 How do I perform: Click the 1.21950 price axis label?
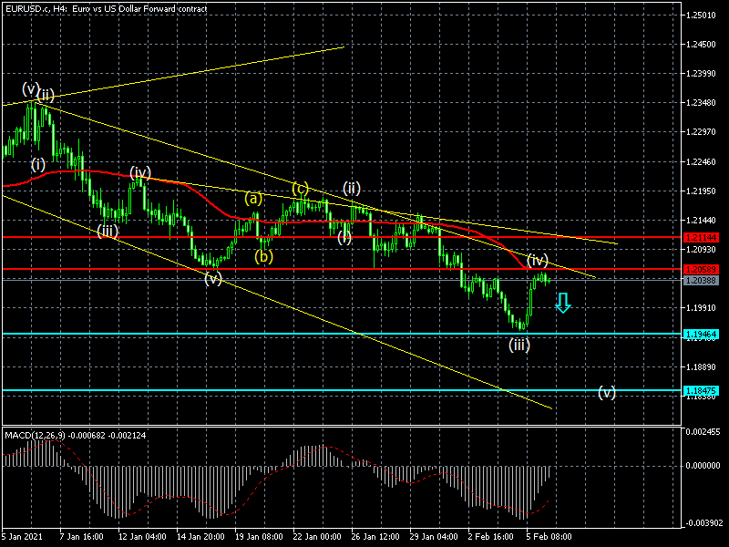coord(701,191)
